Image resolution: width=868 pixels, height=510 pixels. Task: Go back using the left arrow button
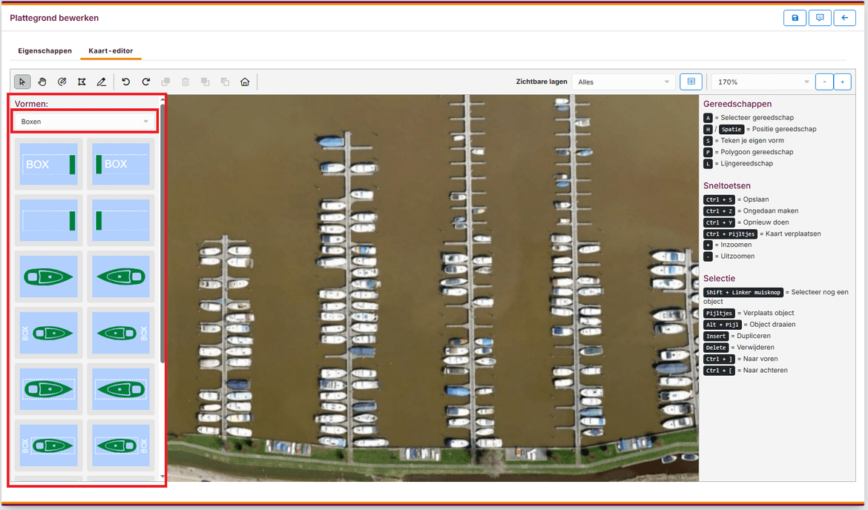(844, 18)
